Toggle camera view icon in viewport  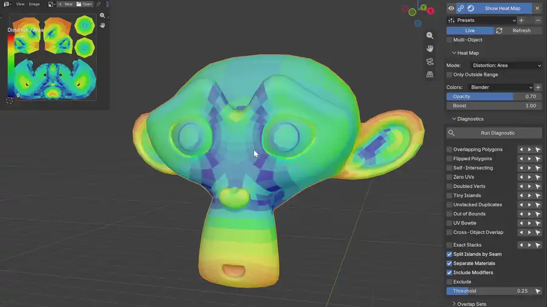point(430,61)
